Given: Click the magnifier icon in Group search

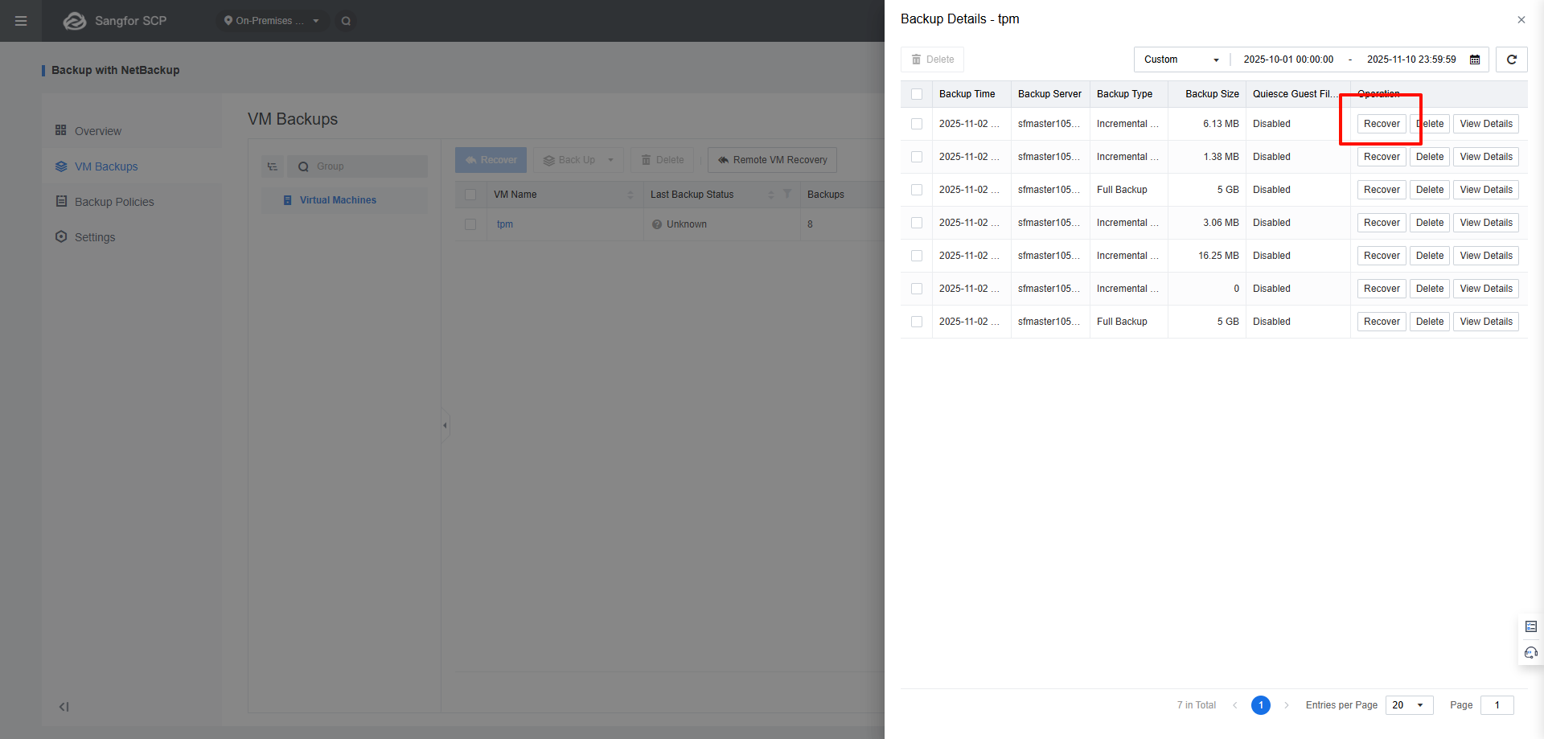Looking at the screenshot, I should 303,166.
